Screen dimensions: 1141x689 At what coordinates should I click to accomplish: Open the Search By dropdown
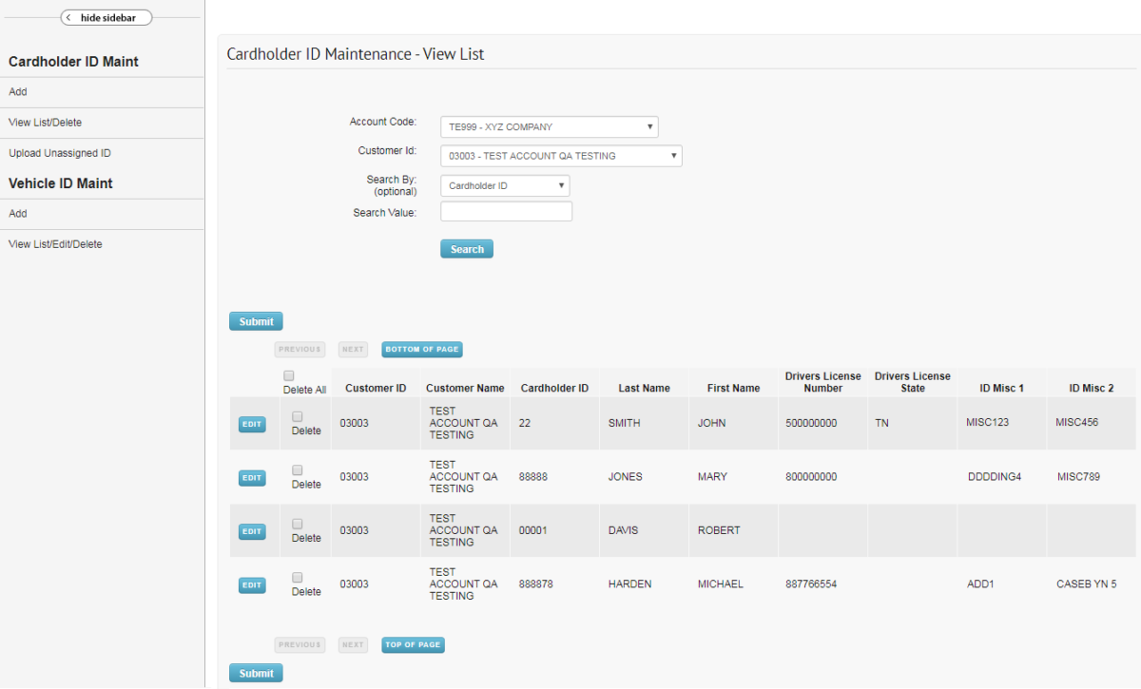(x=504, y=185)
